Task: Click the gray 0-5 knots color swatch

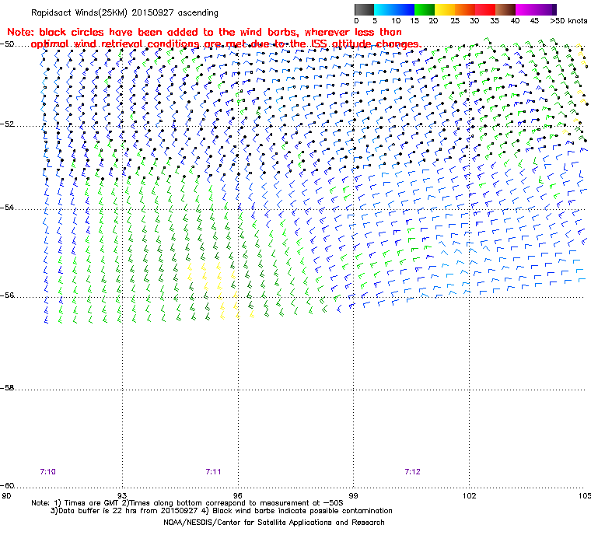Action: pos(364,9)
